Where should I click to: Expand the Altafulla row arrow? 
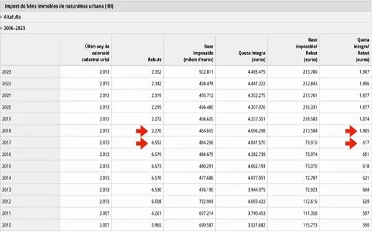coord(1,17)
